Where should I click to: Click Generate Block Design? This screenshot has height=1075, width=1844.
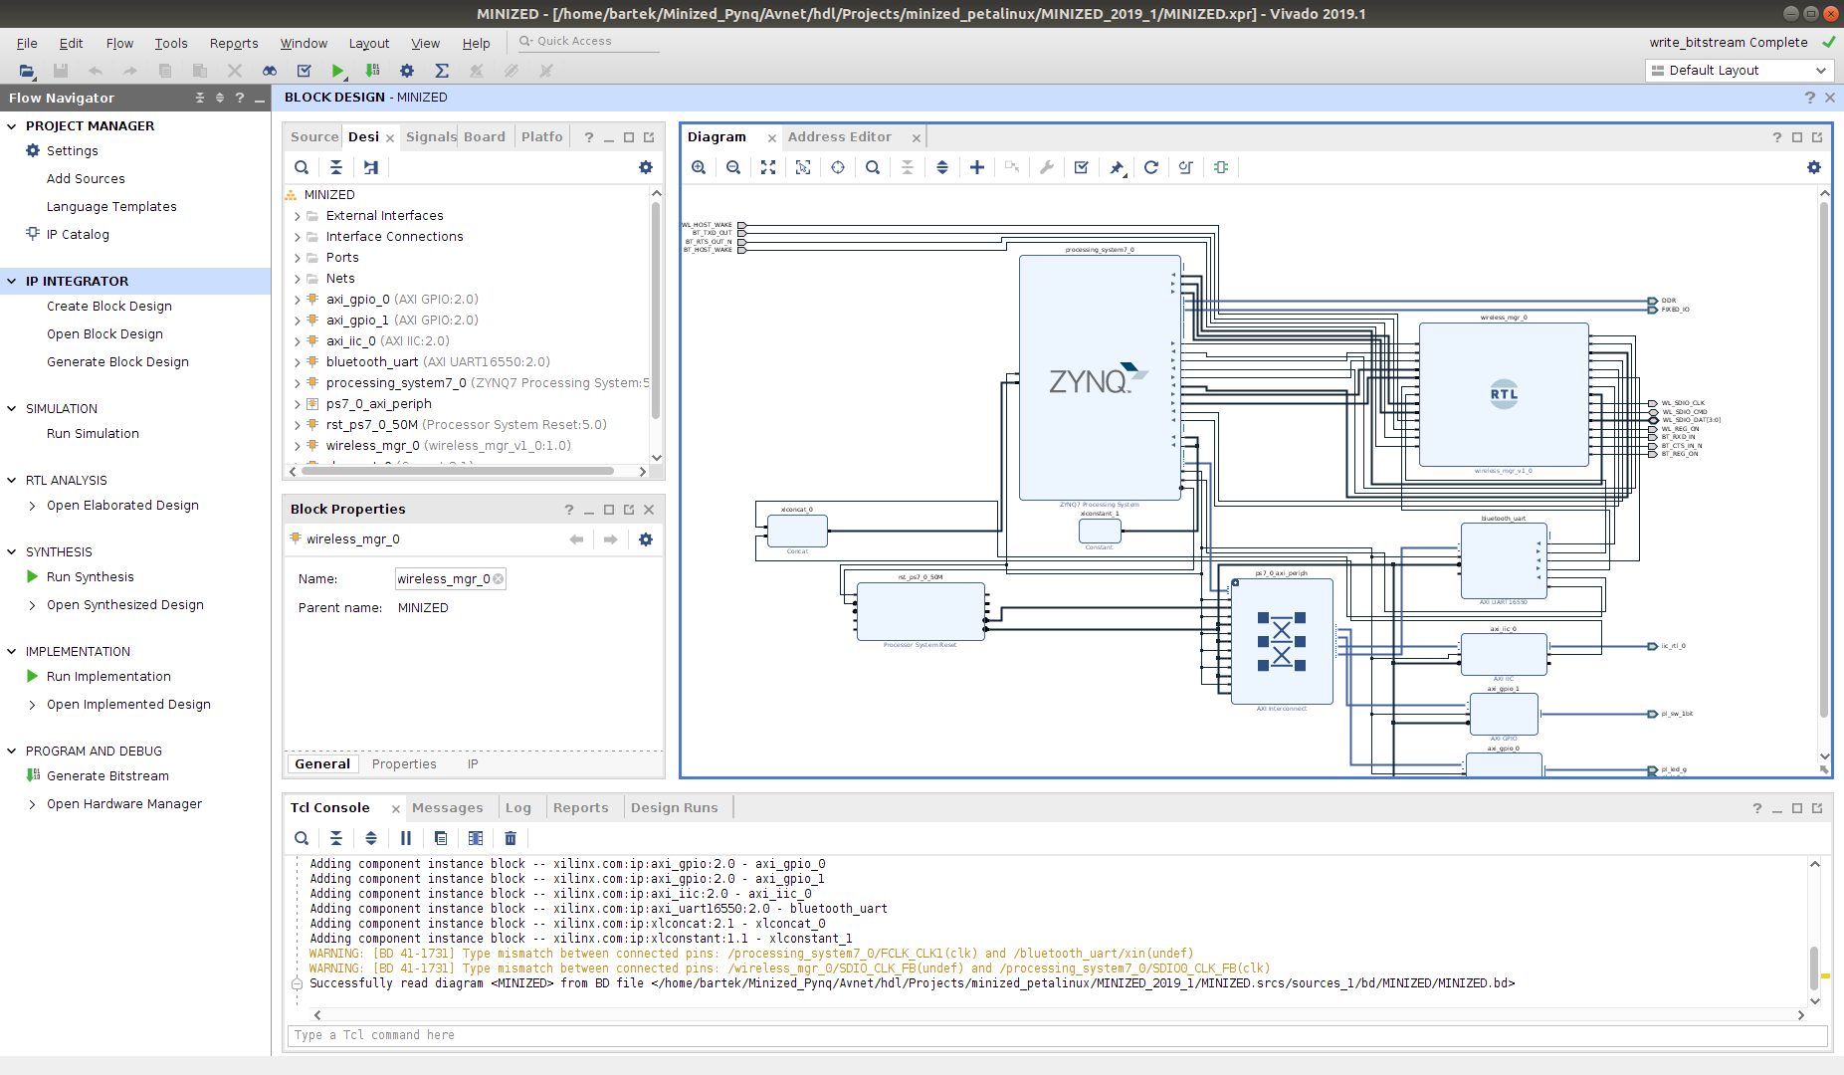(x=117, y=362)
